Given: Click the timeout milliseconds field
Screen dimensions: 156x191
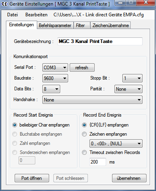Looking at the screenshot, I should (98, 162).
